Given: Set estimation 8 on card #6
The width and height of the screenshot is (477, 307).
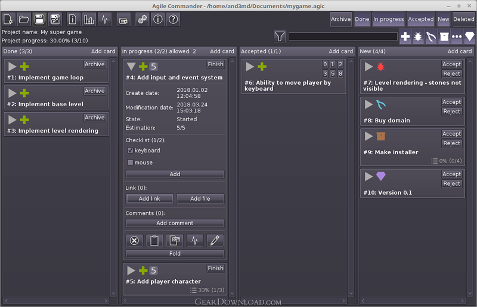Looking at the screenshot, I should 340,74.
